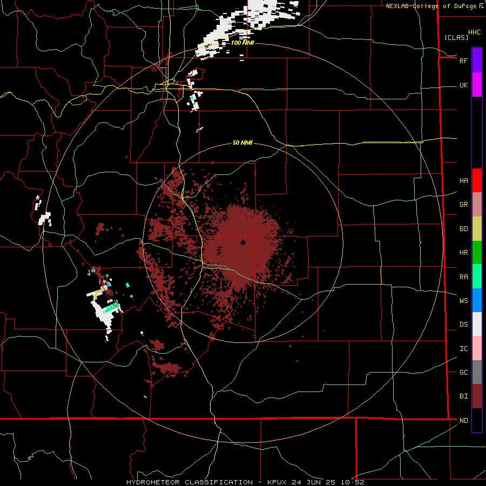
Task: Click the 'IC' legend label
Action: tap(463, 349)
